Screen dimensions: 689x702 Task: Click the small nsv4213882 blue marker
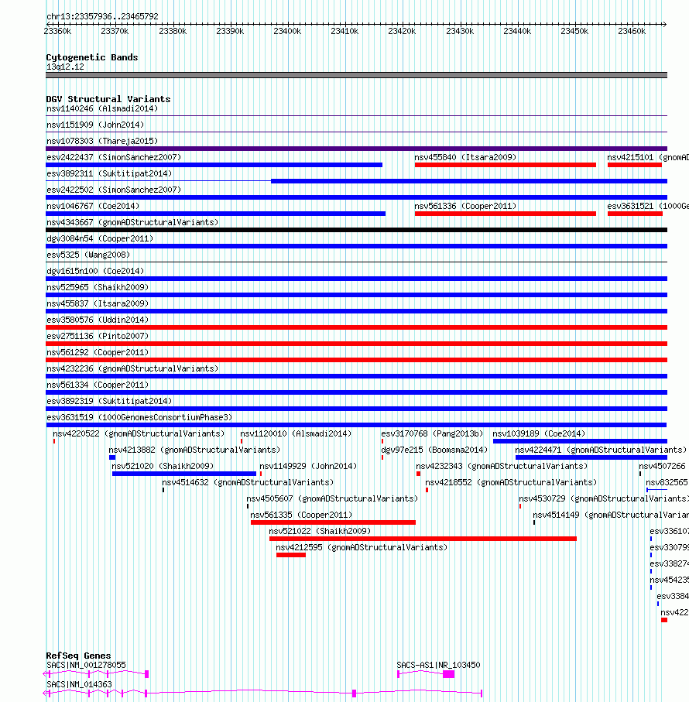[x=112, y=457]
